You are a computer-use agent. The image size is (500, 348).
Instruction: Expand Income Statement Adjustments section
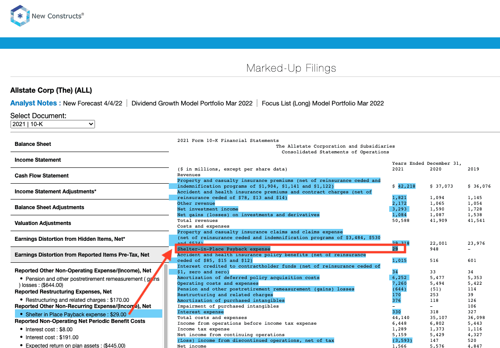(x=90, y=192)
